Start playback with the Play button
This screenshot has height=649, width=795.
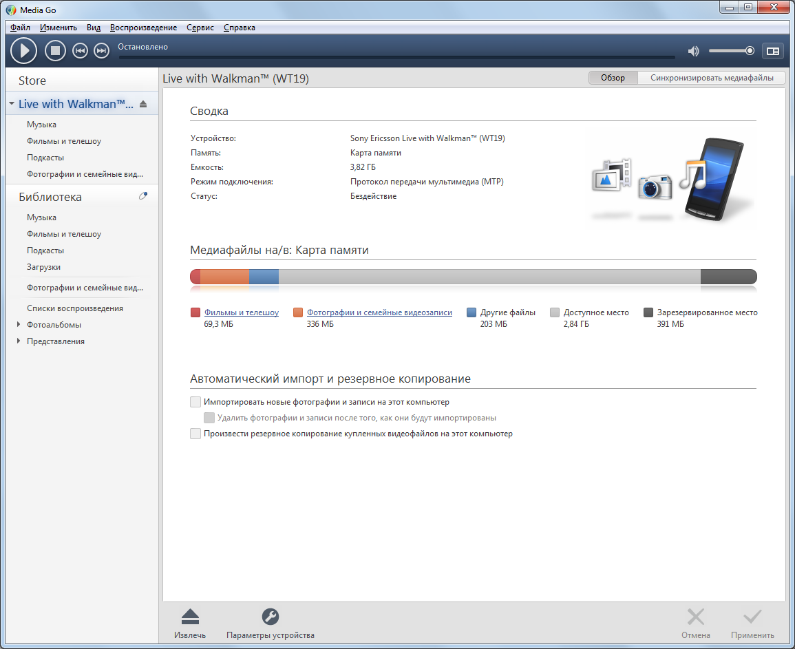pyautogui.click(x=23, y=50)
